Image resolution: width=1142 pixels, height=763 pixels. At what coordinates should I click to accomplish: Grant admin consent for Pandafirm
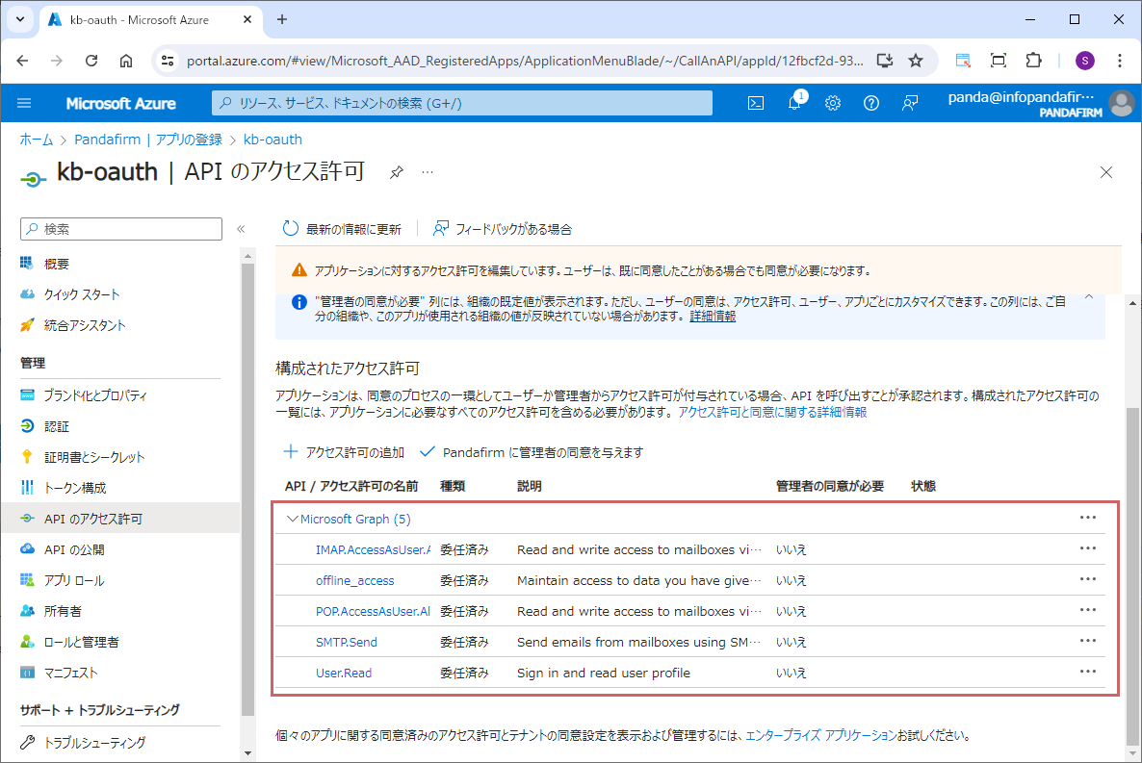[532, 452]
